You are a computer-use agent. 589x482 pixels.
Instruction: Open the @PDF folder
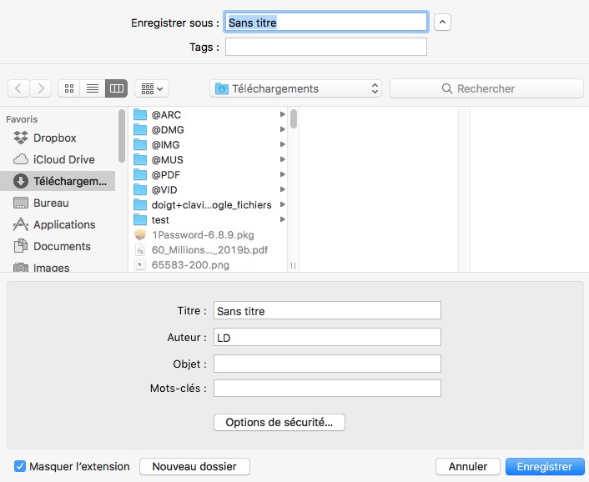coord(165,174)
